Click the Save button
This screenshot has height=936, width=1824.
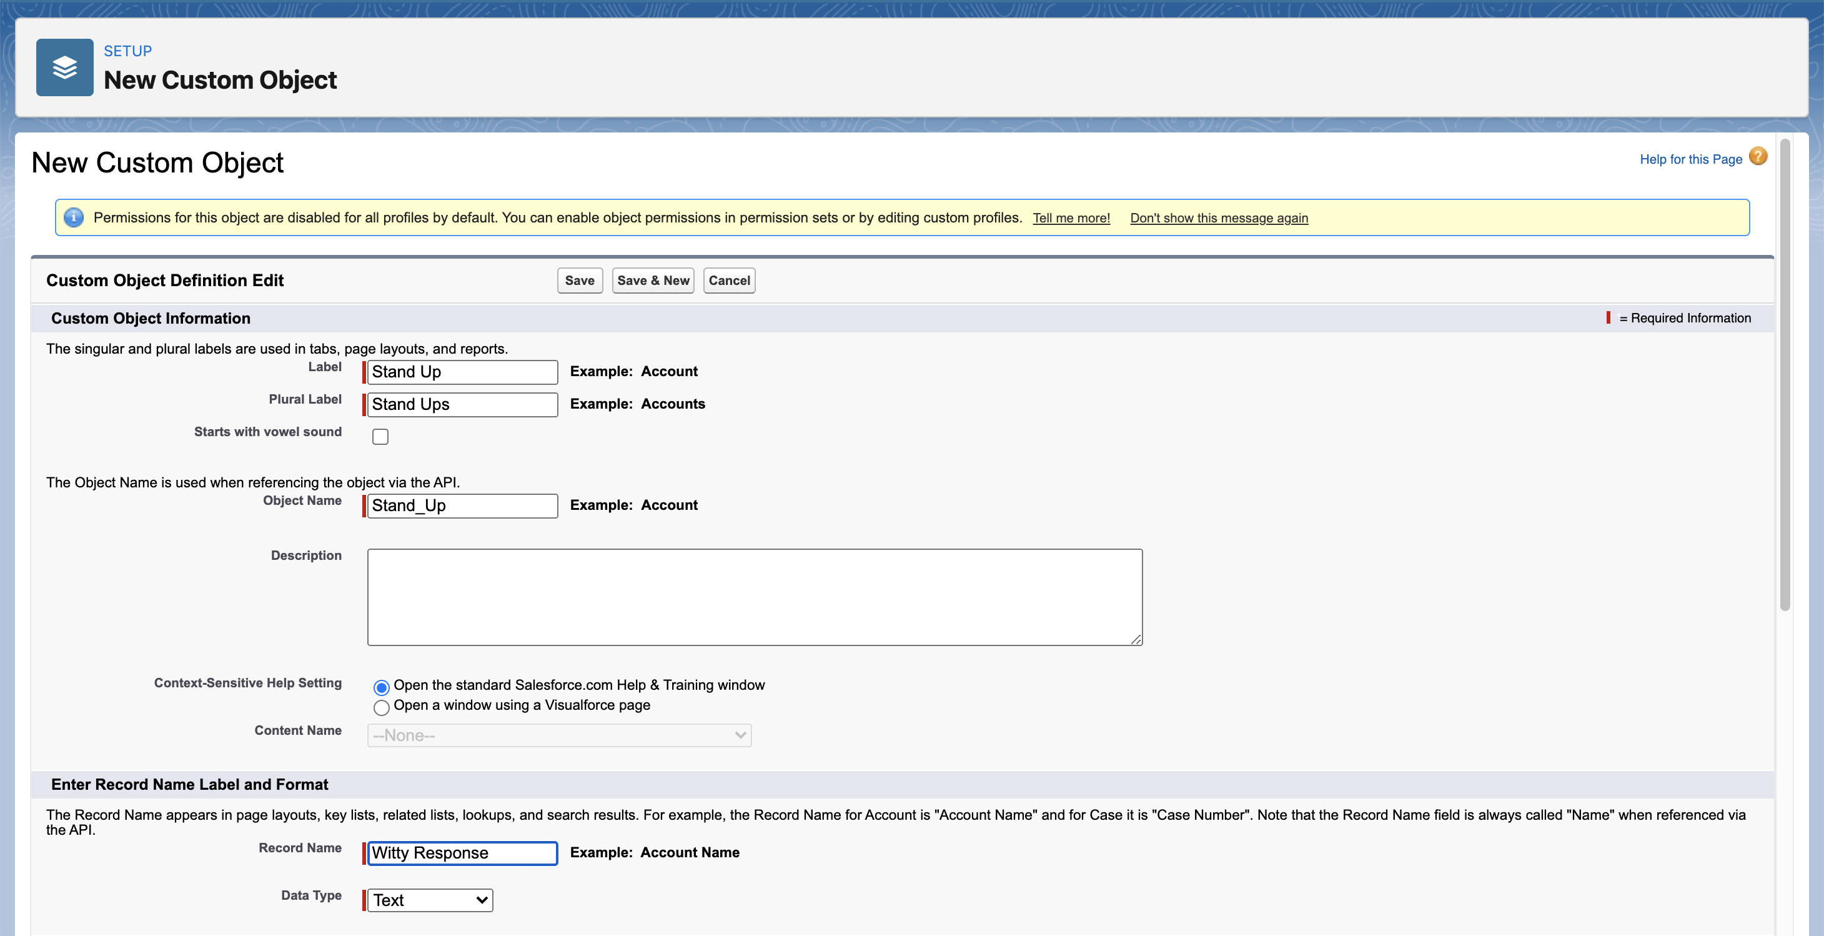579,281
